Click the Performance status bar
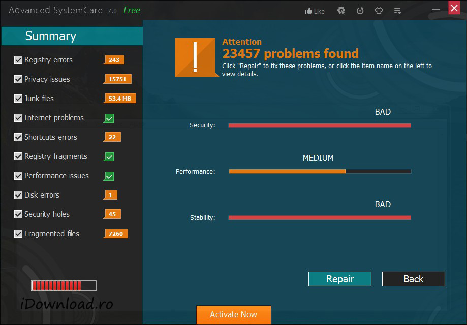467x325 pixels. [x=320, y=171]
